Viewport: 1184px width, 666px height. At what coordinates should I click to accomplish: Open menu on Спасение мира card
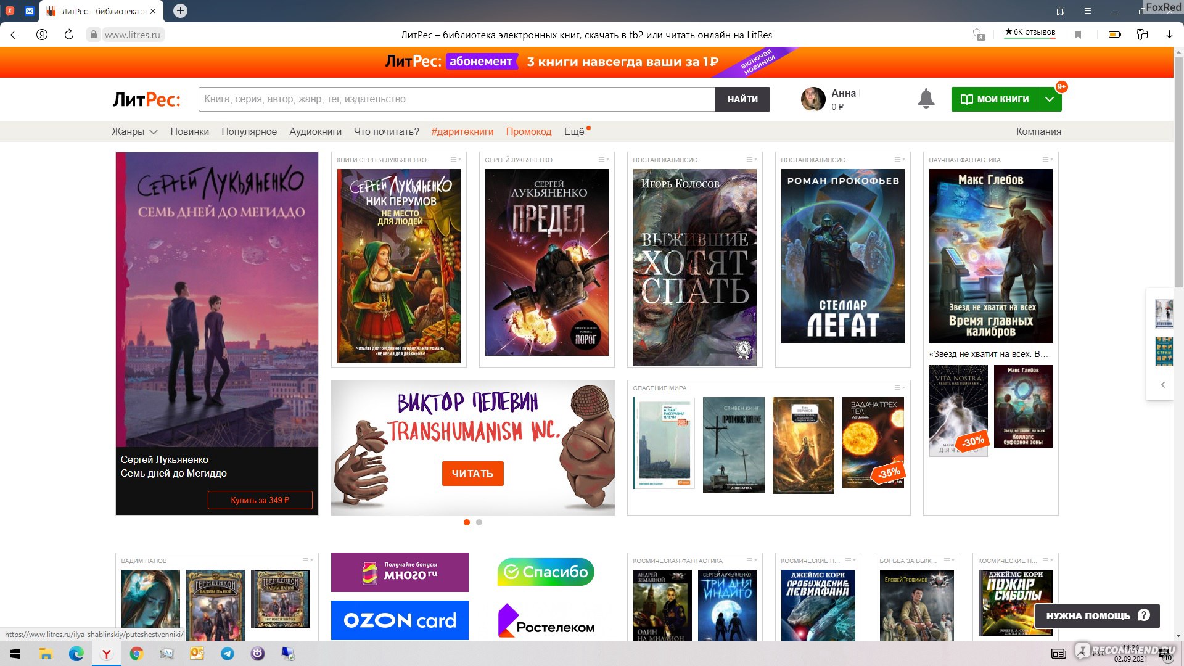click(x=899, y=388)
